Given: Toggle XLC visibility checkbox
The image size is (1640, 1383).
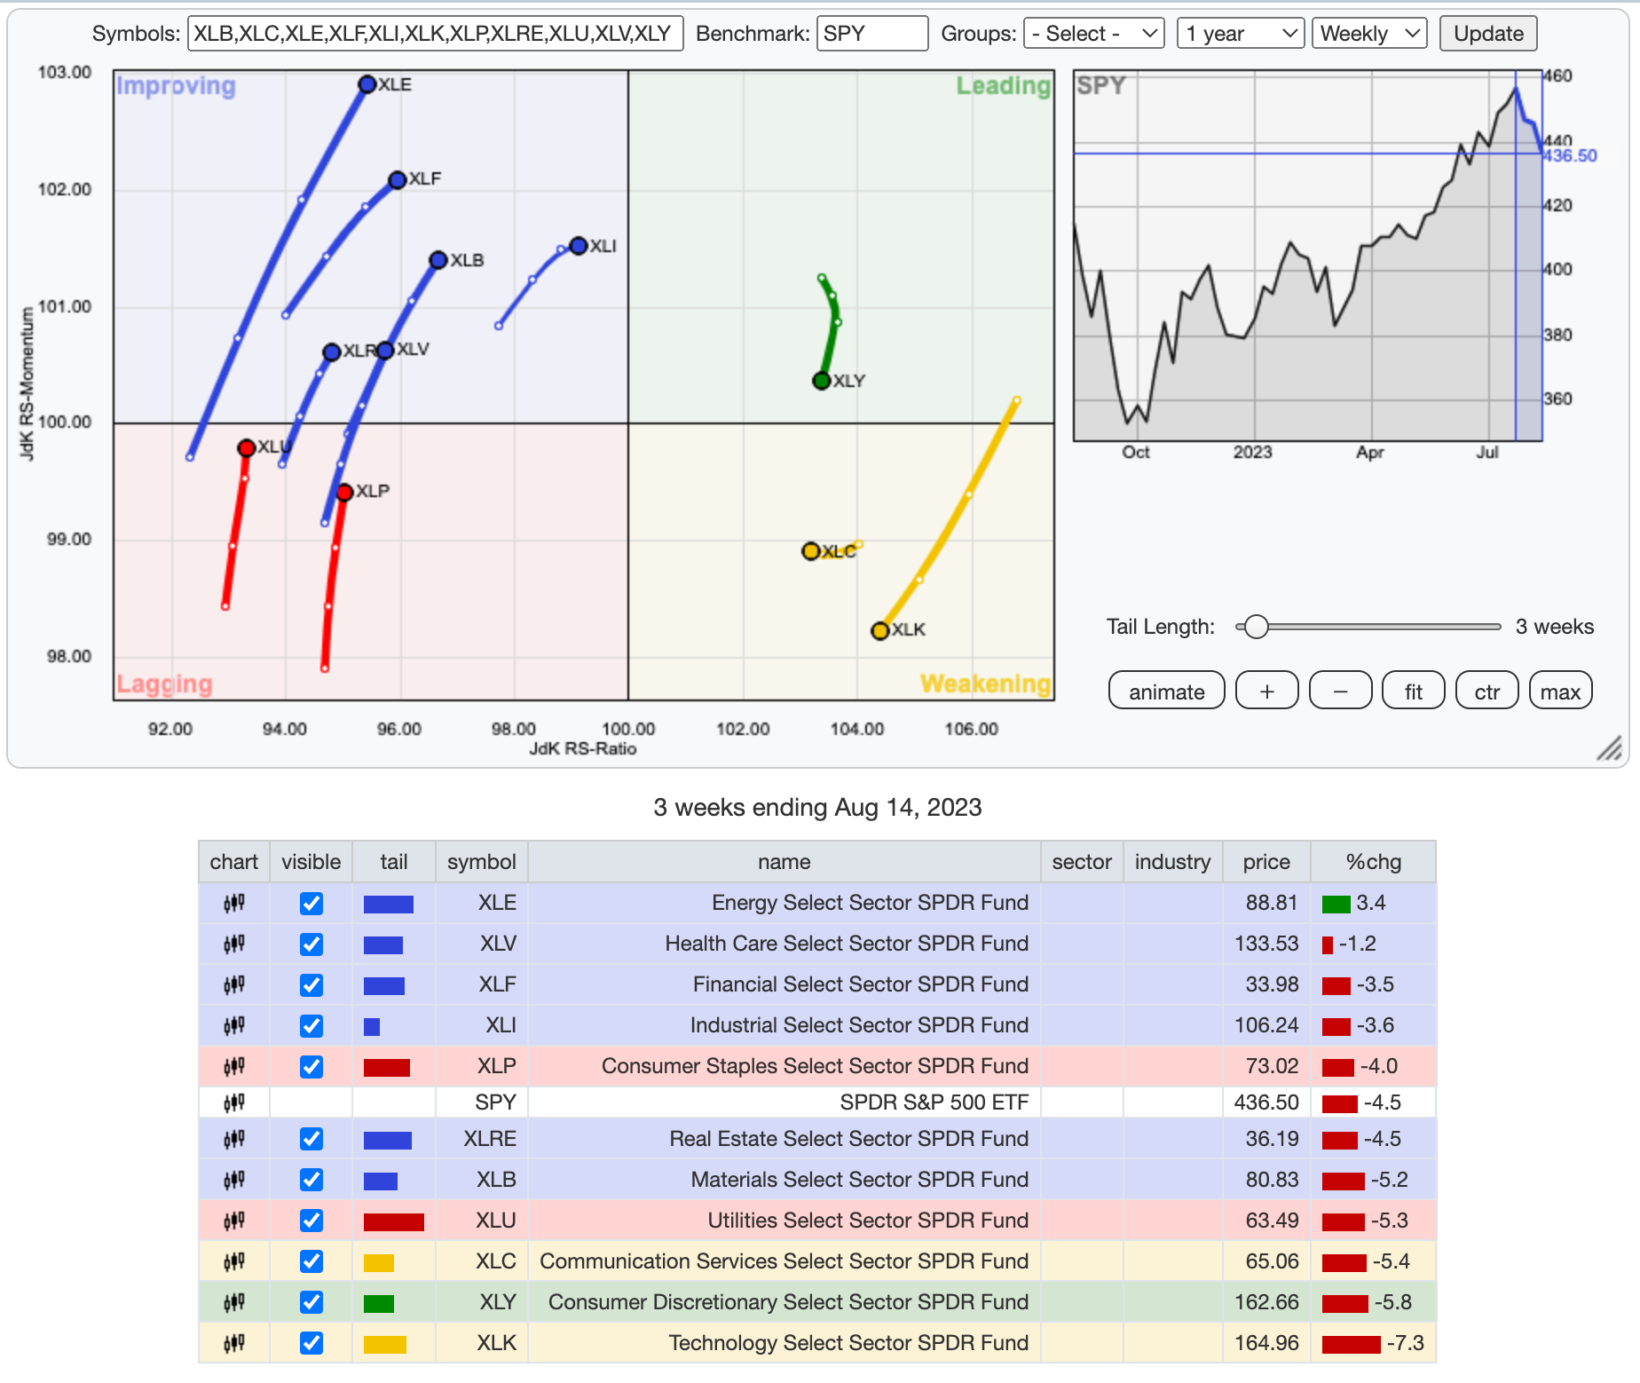Looking at the screenshot, I should coord(311,1261).
